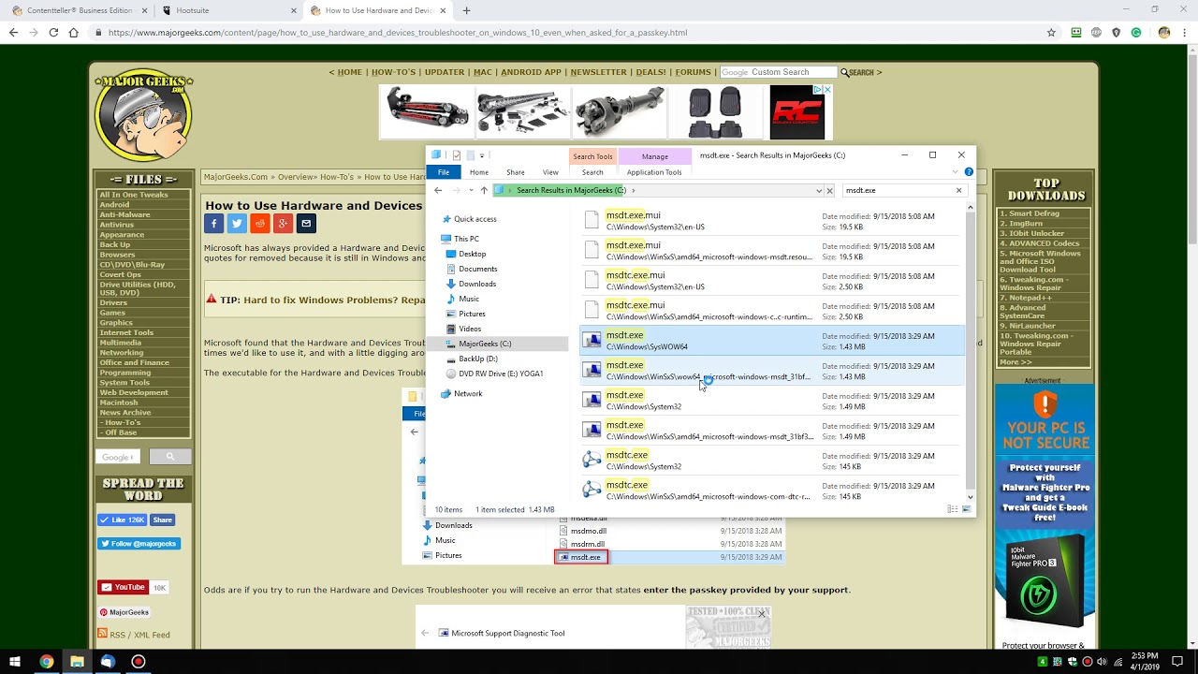Click FORUMS in site navigation
1198x674 pixels.
pyautogui.click(x=694, y=72)
